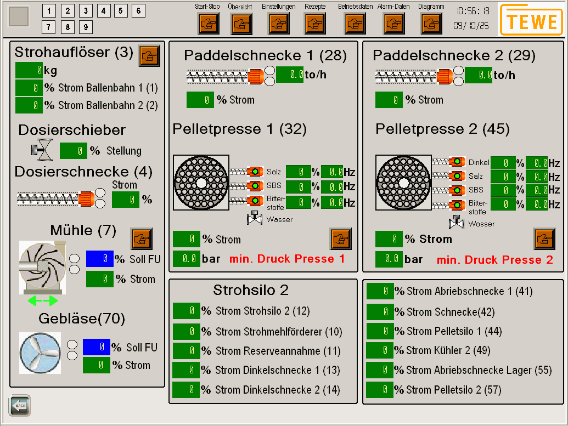Open the Diagramm page button
This screenshot has height=426, width=568.
[431, 24]
